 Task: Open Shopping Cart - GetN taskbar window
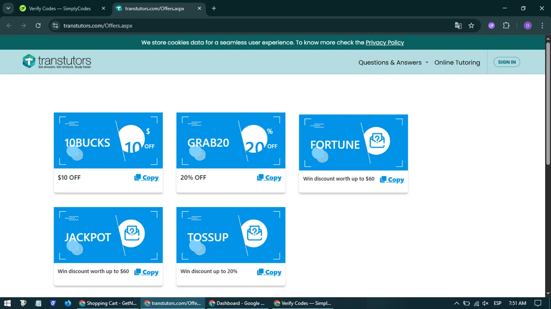[x=108, y=303]
